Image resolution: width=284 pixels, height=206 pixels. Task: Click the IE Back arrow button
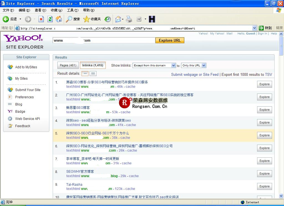(6, 19)
